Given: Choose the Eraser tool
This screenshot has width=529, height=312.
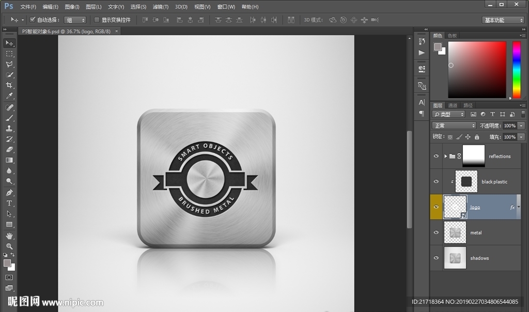Looking at the screenshot, I should point(9,150).
